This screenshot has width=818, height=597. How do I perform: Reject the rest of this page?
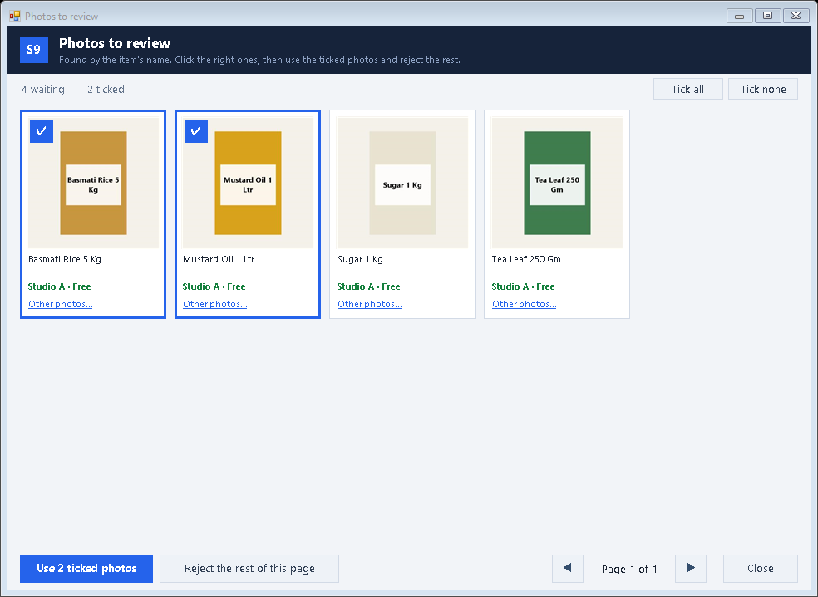[x=249, y=568]
